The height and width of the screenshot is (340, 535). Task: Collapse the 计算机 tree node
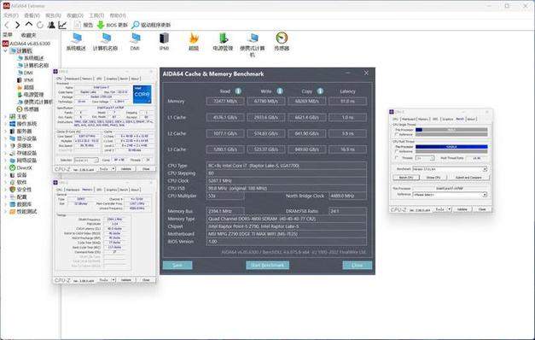[5, 50]
